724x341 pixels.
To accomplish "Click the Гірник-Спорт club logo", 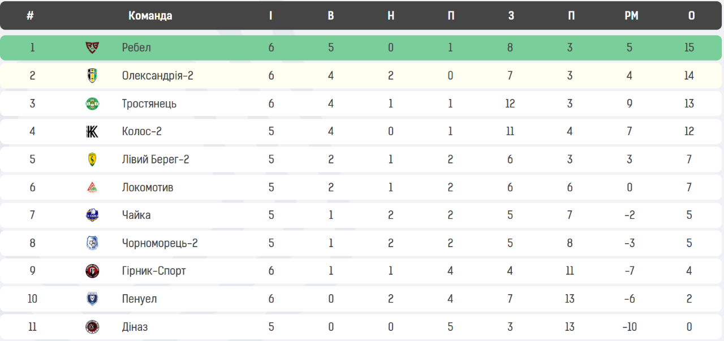I will coord(92,271).
